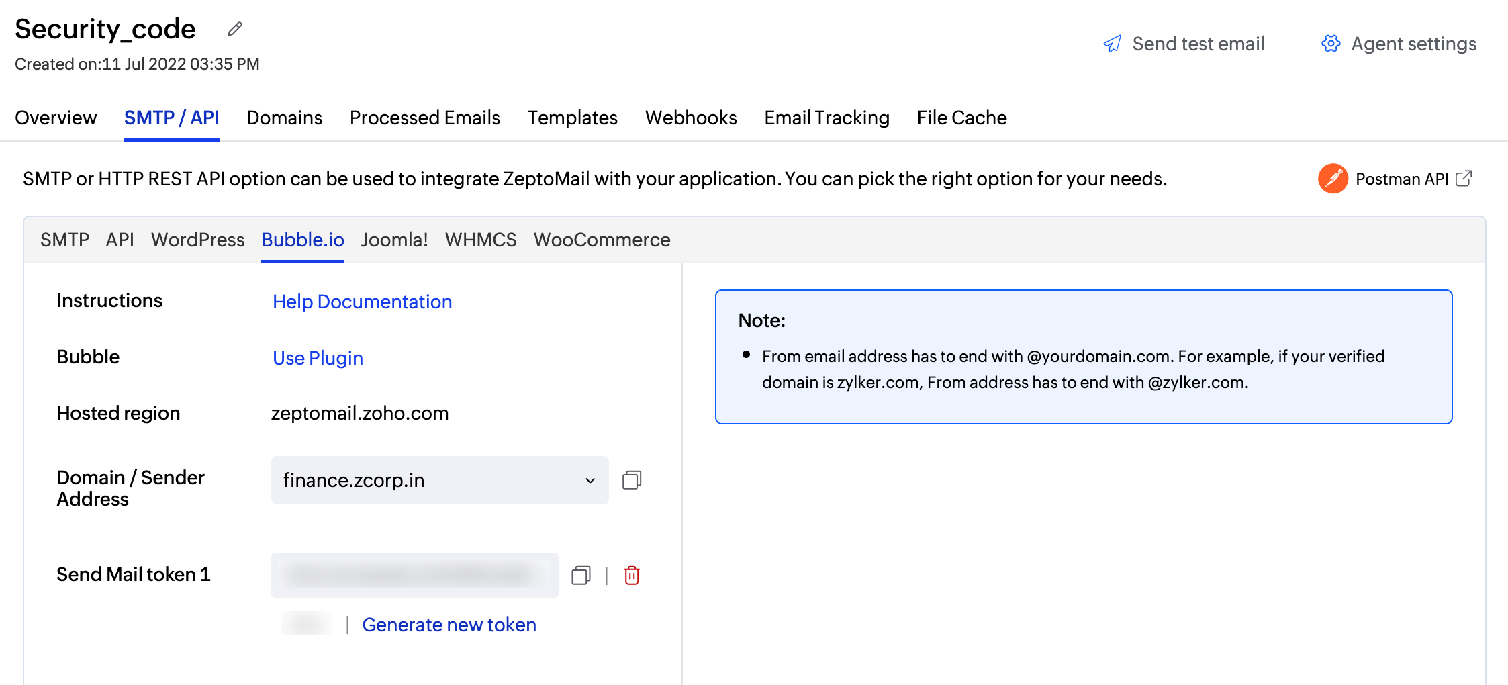
Task: Open the Help Documentation link
Action: click(362, 302)
